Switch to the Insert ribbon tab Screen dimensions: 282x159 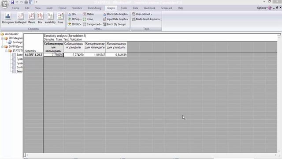[x=49, y=8]
